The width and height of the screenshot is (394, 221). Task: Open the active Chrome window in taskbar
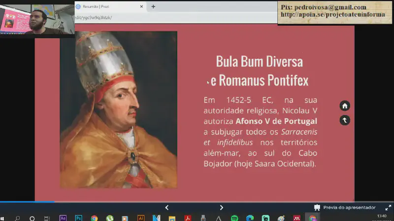pyautogui.click(x=312, y=218)
